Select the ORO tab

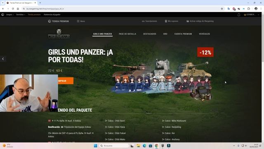click(x=165, y=34)
